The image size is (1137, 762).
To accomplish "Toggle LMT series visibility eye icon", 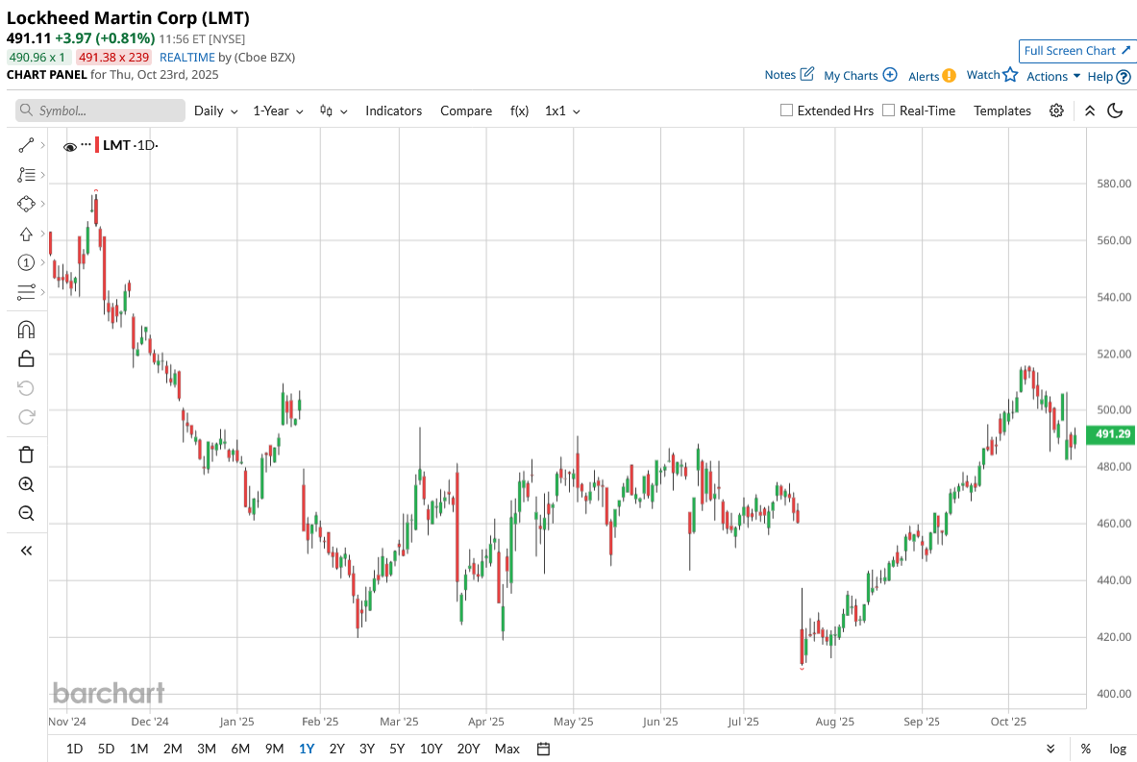I will 70,146.
